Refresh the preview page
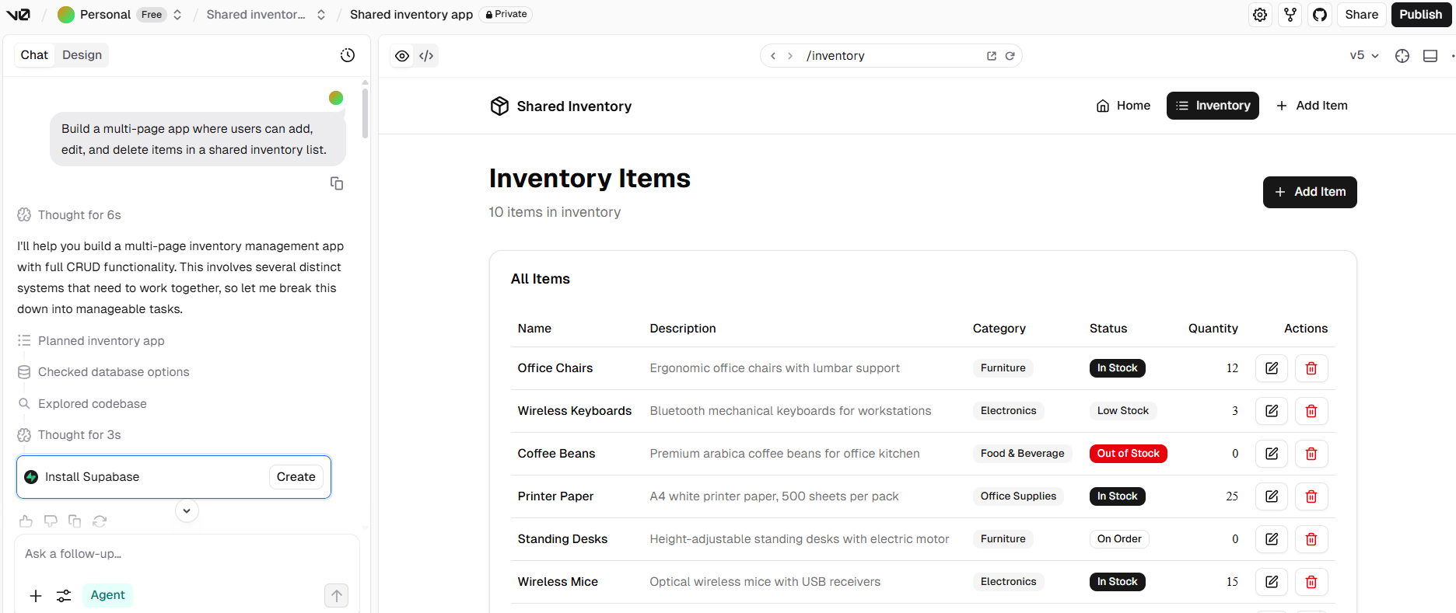 [x=1010, y=56]
